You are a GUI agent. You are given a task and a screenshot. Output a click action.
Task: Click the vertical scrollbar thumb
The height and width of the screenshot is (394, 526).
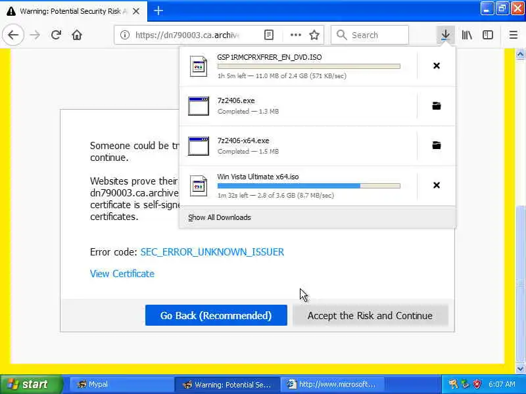click(x=520, y=284)
